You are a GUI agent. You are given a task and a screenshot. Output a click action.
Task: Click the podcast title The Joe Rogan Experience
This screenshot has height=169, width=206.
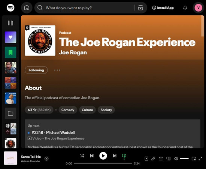[127, 42]
